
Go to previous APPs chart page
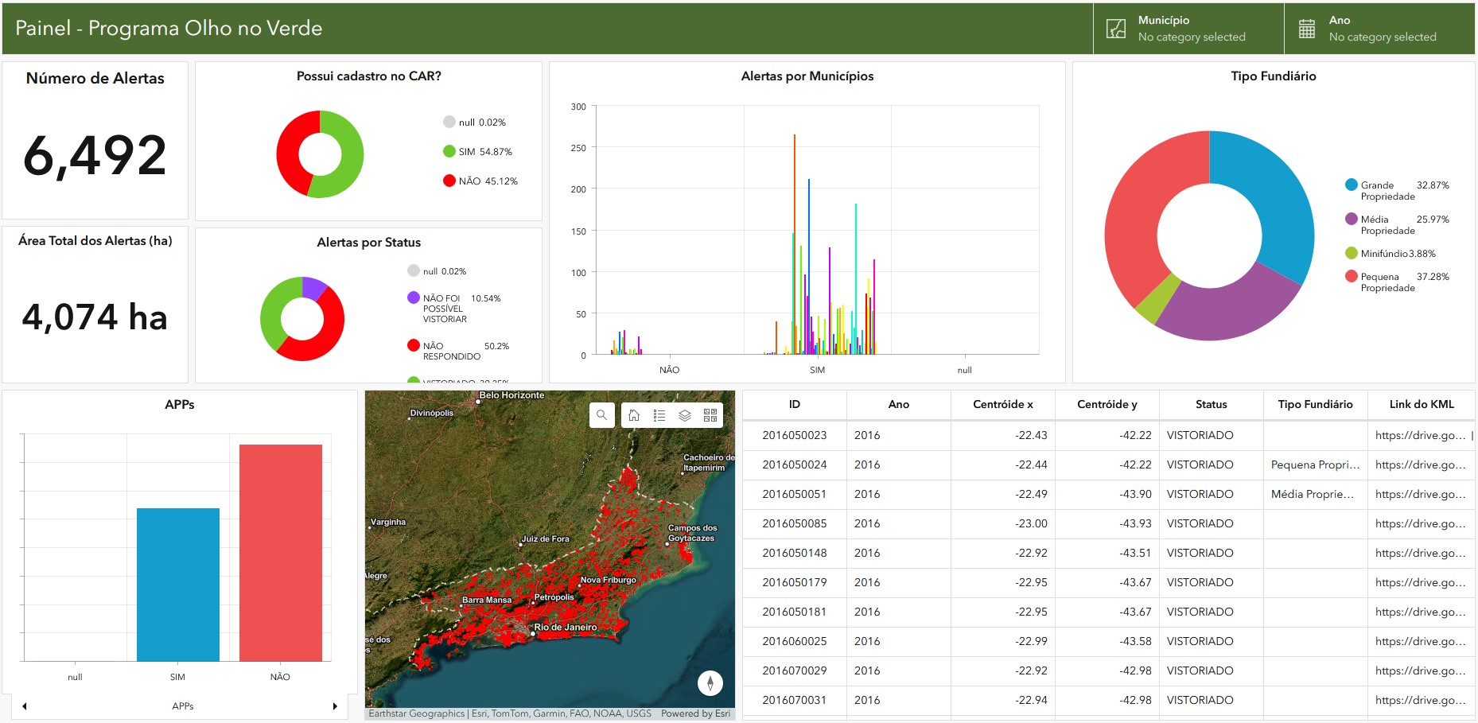(25, 706)
